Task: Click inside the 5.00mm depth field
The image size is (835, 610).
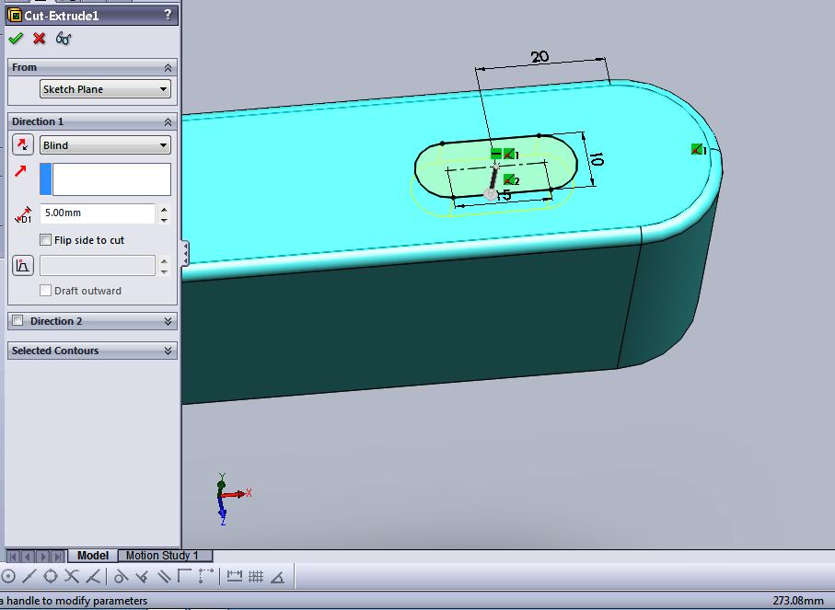Action: click(x=97, y=213)
